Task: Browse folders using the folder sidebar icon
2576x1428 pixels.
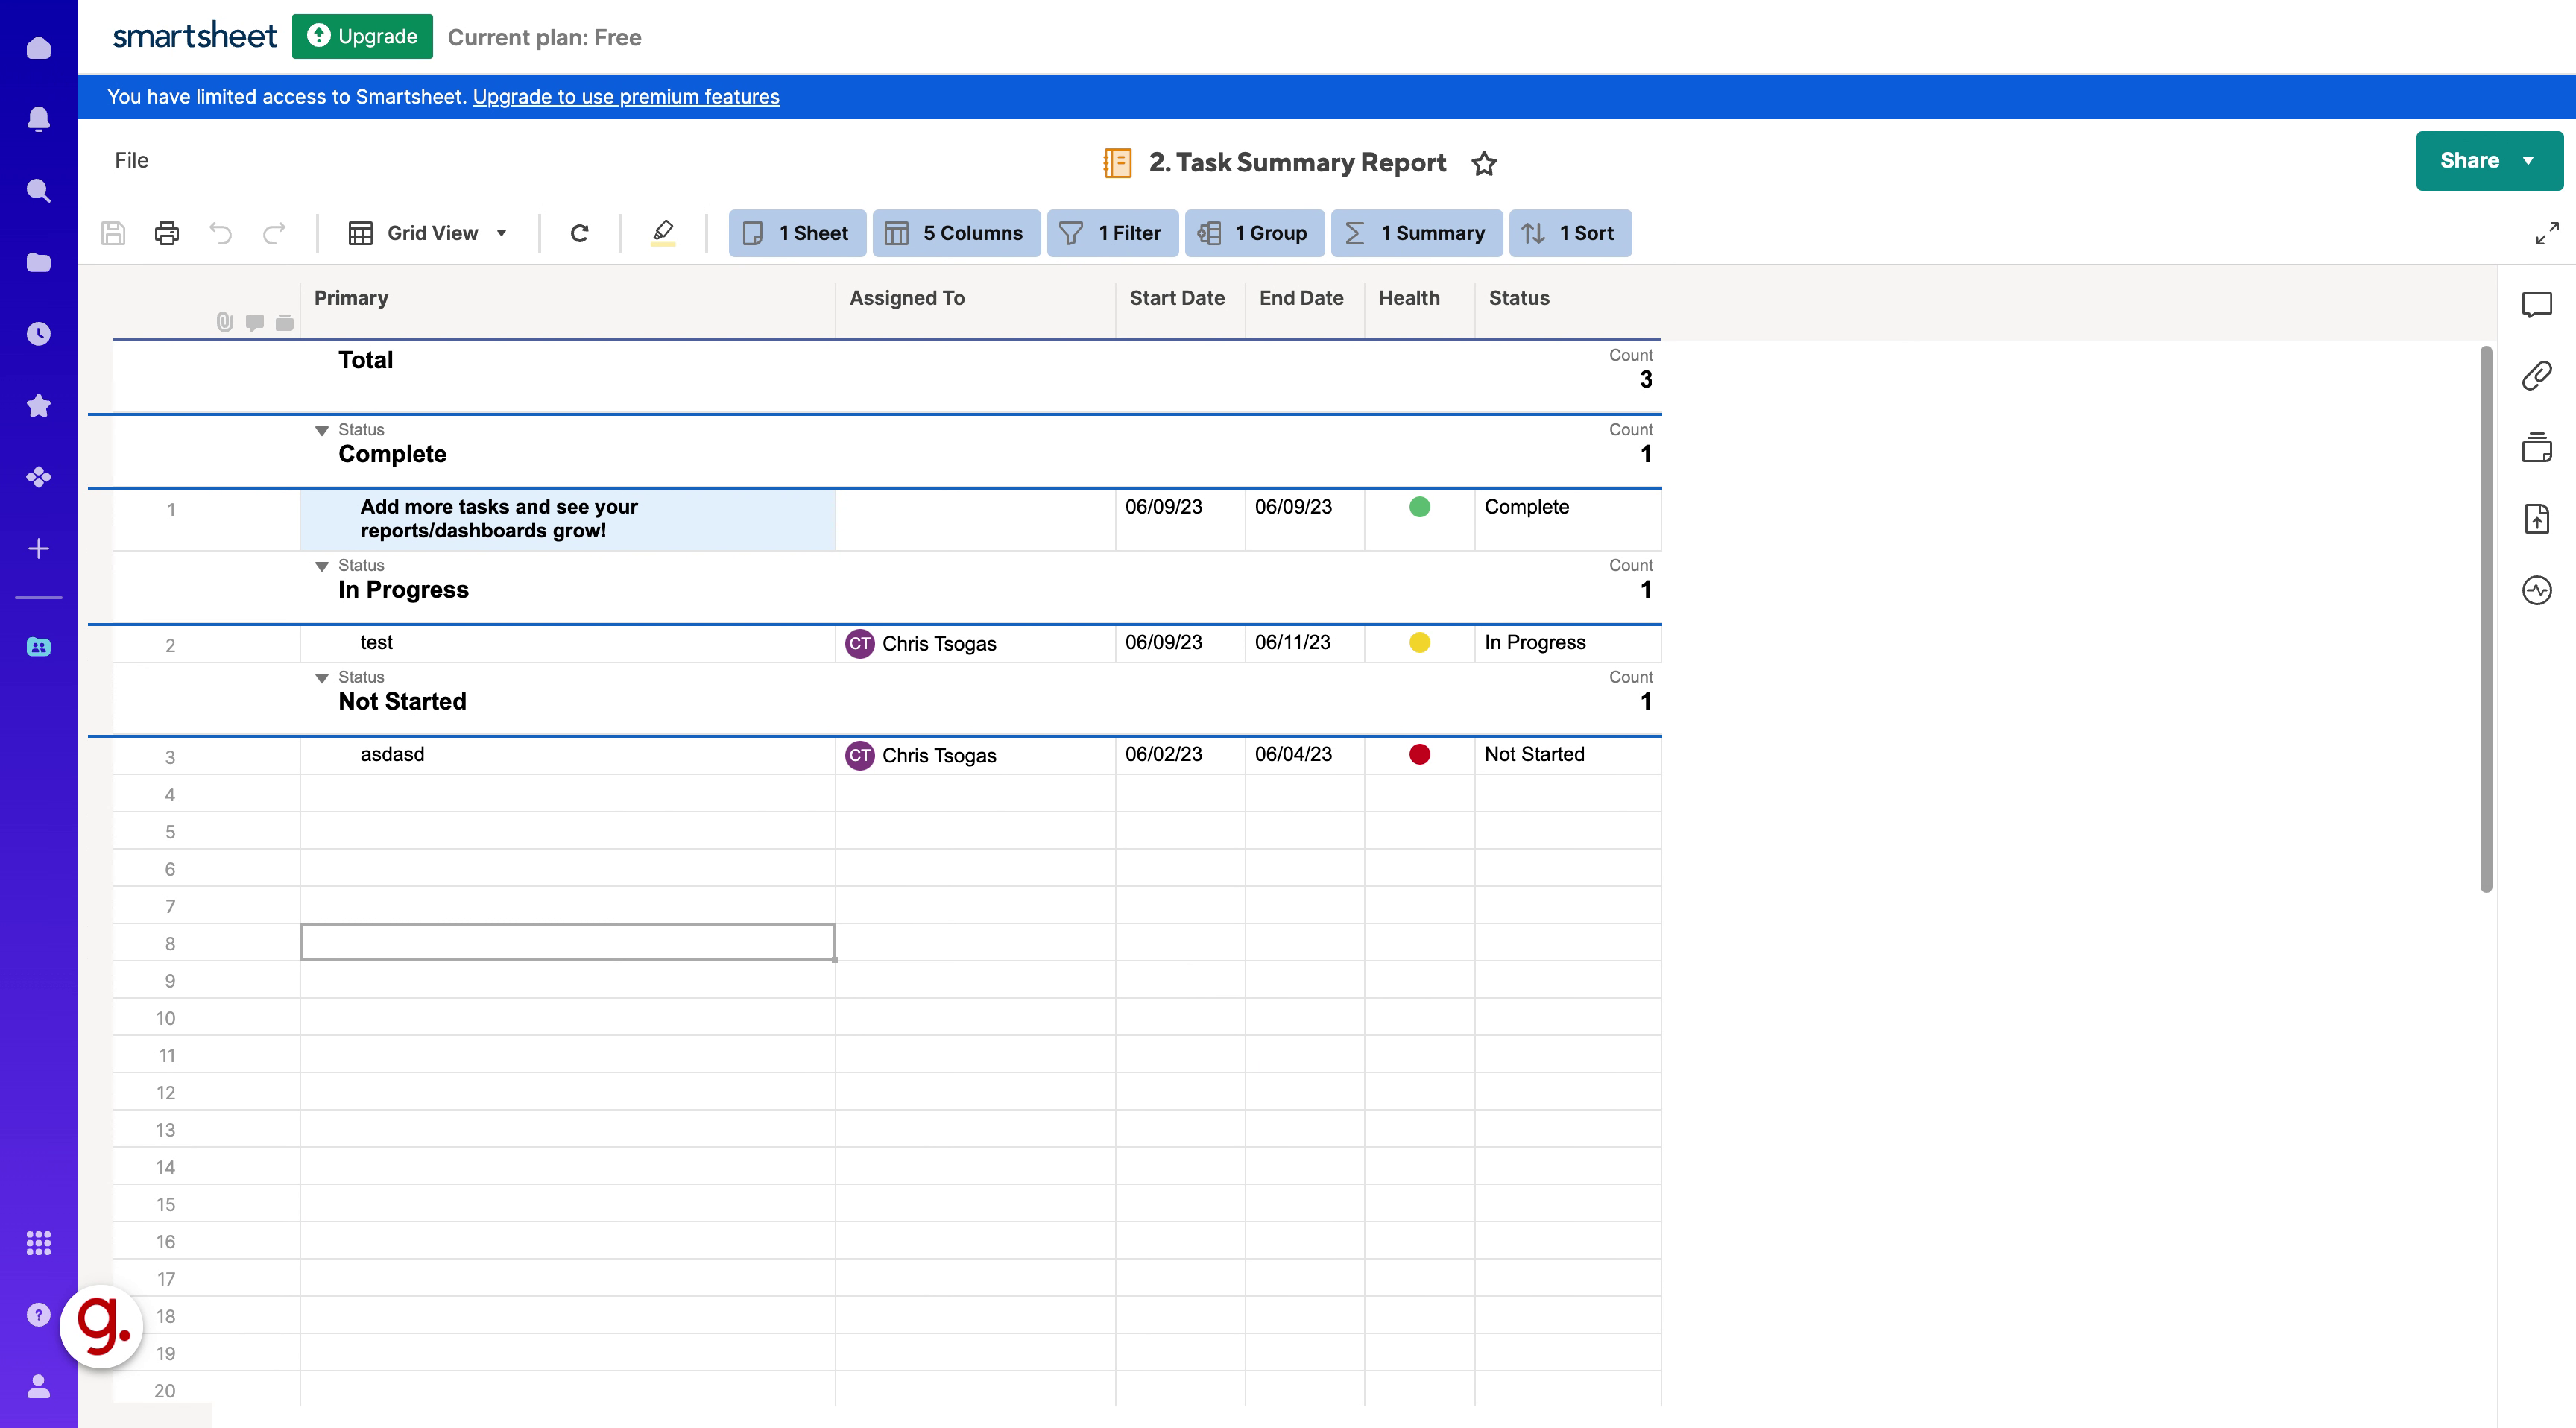Action: (38, 262)
